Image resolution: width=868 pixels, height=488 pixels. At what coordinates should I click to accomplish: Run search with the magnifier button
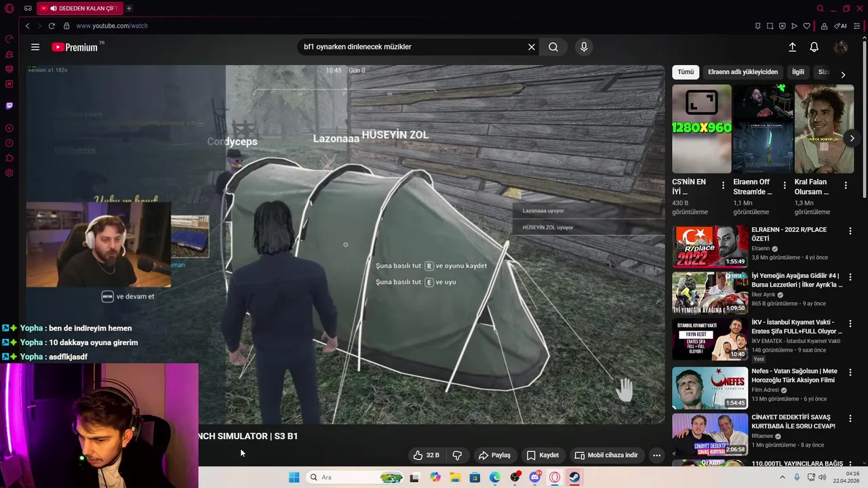coord(553,47)
